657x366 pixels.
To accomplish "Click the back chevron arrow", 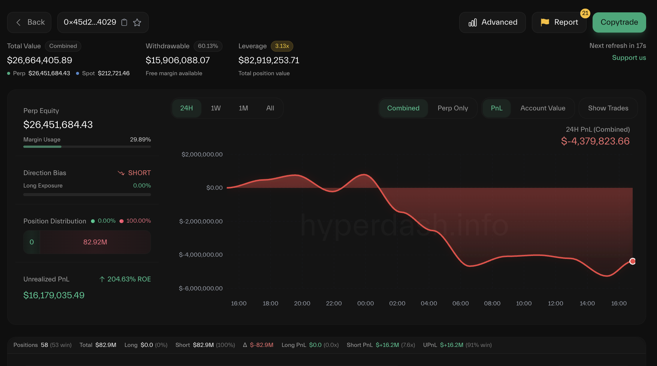I will (18, 22).
